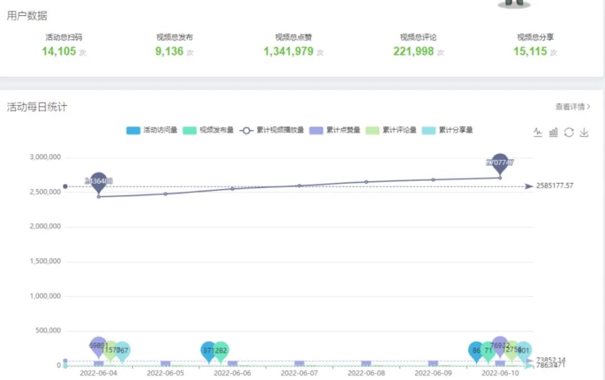Click the user avatar in top right
The height and width of the screenshot is (380, 605).
click(x=514, y=4)
